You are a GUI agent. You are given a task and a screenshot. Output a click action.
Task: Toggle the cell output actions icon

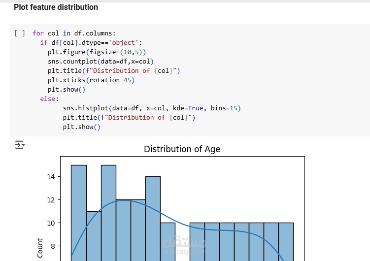(x=20, y=145)
